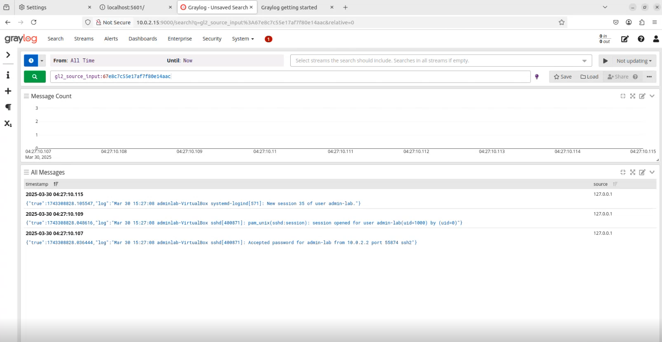Open the highlighting paragraph icon in sidebar
Screen dimensions: 662x342
click(x=8, y=107)
